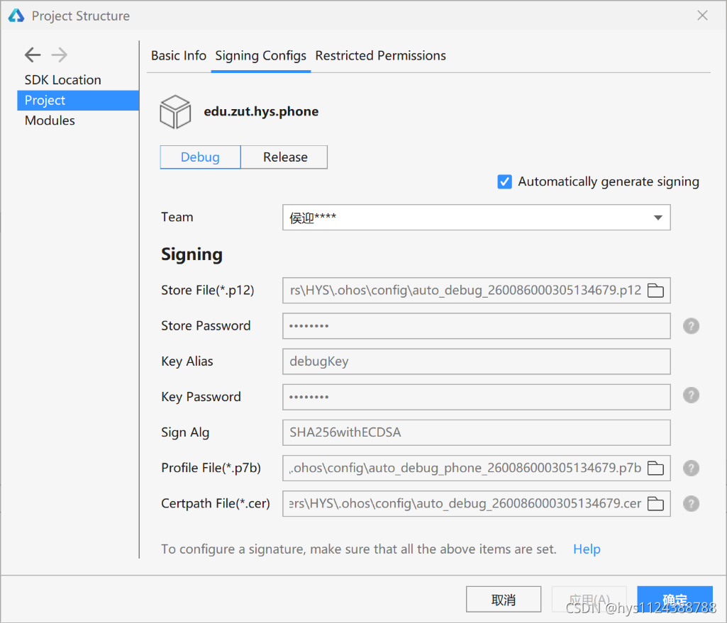Screen dimensions: 727x623
Task: Click the Certpath File(*.cer) label
Action: (x=216, y=503)
